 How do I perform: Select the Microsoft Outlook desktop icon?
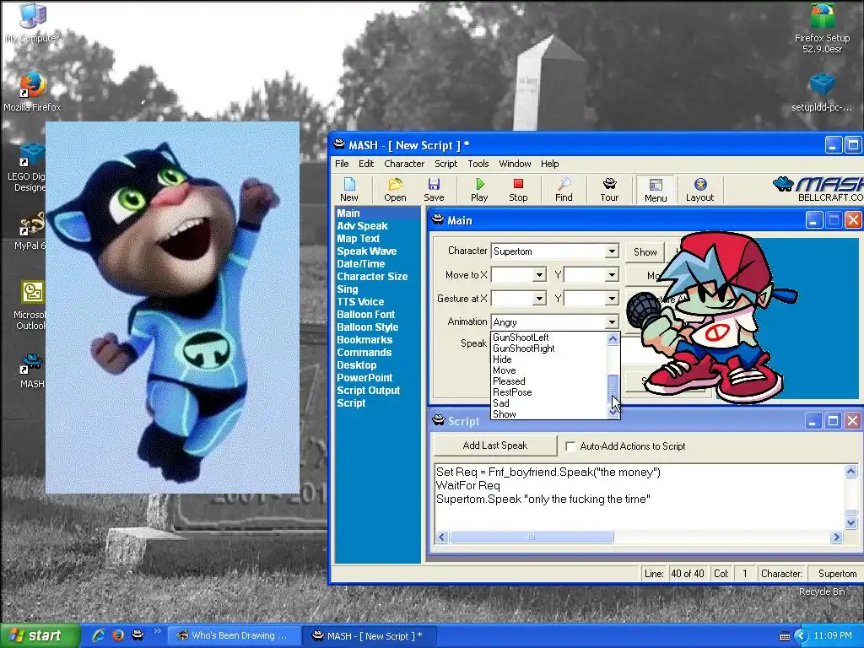30,305
